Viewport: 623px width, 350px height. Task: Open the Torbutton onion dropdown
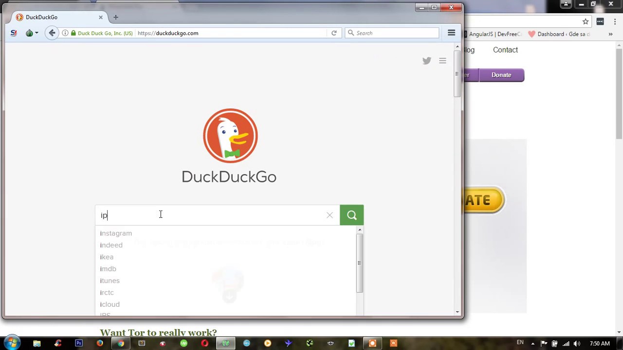tap(32, 33)
